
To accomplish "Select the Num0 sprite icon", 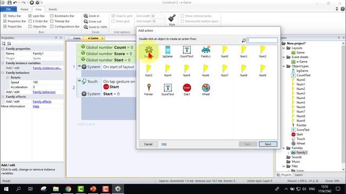I will (225, 52).
